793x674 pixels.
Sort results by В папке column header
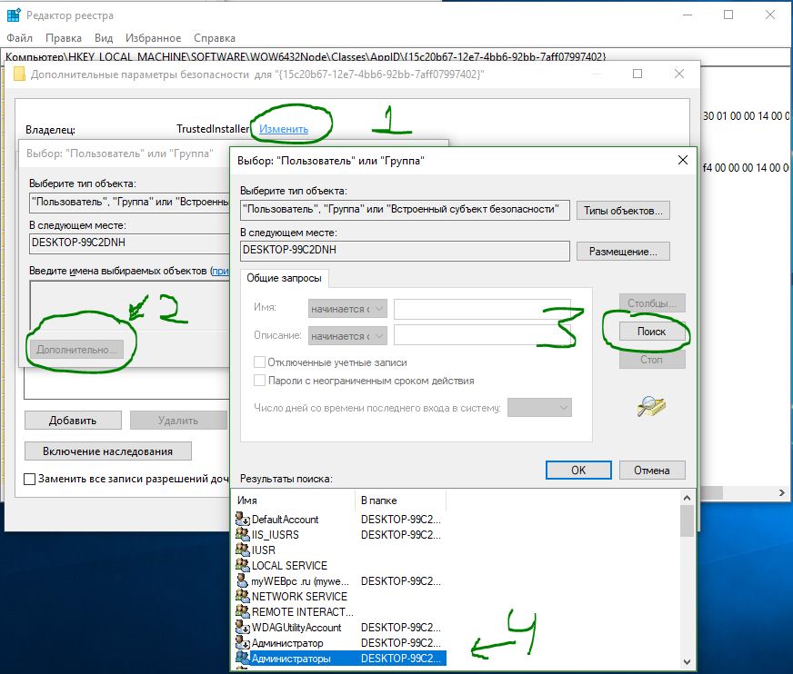point(400,501)
